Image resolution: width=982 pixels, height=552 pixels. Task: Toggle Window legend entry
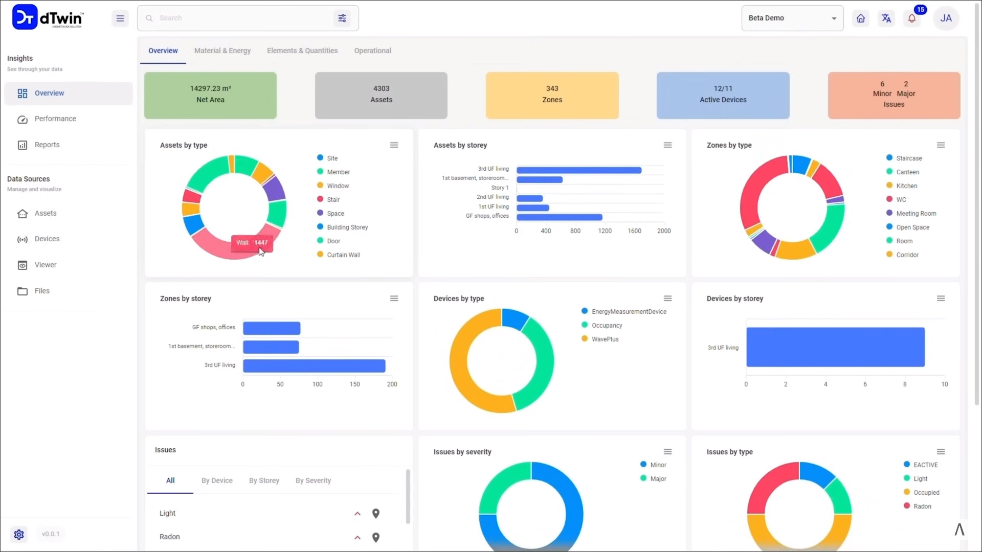[333, 186]
